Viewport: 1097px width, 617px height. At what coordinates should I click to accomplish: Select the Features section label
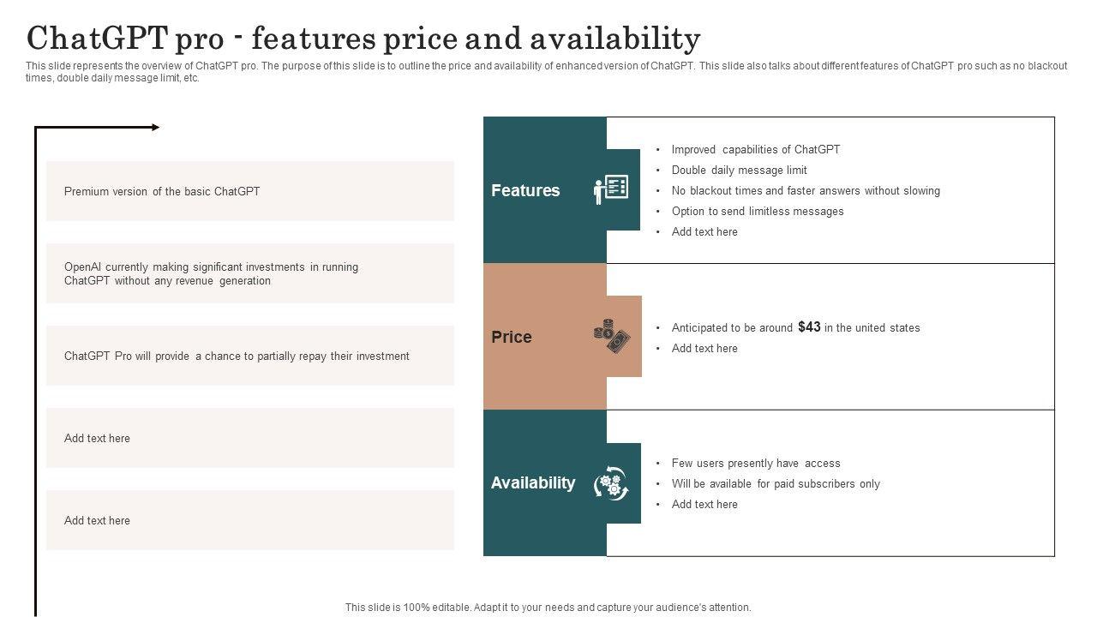click(525, 190)
